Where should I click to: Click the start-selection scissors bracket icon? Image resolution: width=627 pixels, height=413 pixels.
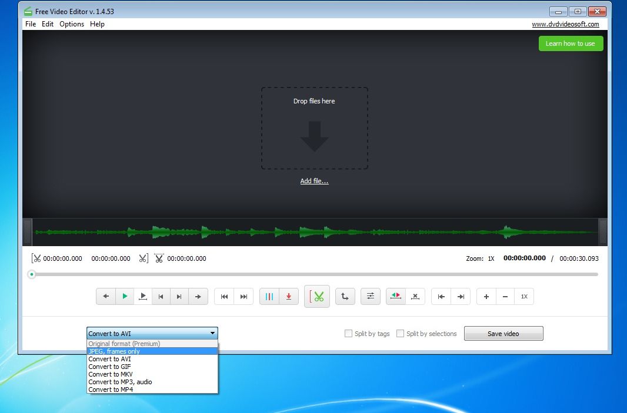tap(36, 258)
